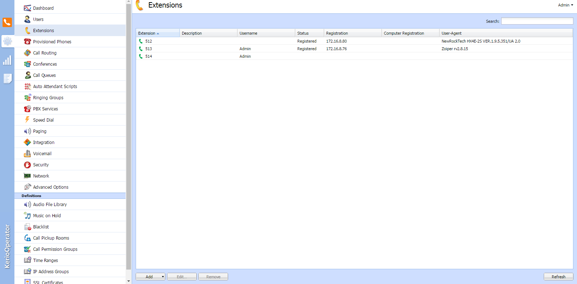
Task: Click the Edit... button
Action: coord(182,277)
